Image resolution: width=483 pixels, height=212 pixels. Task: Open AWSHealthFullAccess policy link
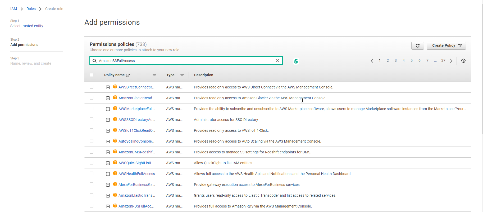pyautogui.click(x=137, y=174)
